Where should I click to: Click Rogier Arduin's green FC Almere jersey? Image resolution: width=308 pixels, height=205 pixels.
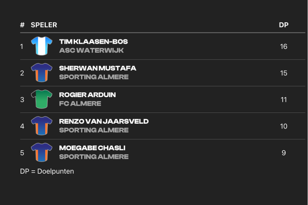(x=42, y=99)
